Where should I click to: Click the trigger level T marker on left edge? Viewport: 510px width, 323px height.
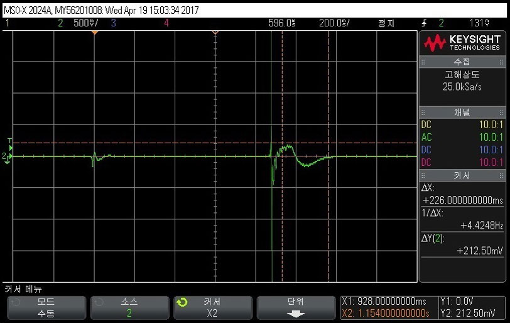pyautogui.click(x=9, y=141)
